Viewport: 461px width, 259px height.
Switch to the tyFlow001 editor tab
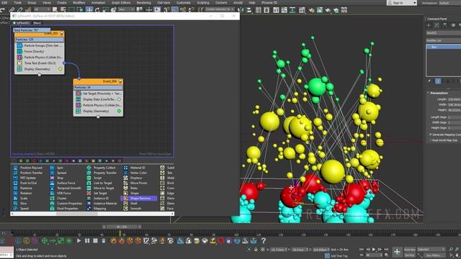point(21,23)
